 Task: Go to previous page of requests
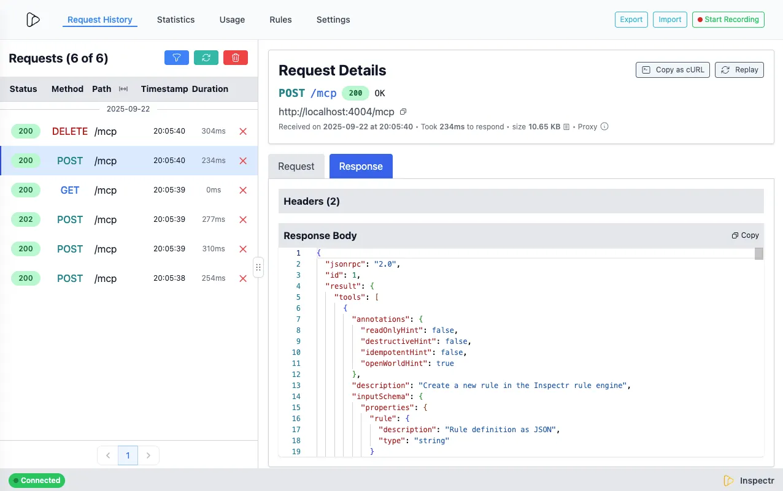click(x=107, y=455)
